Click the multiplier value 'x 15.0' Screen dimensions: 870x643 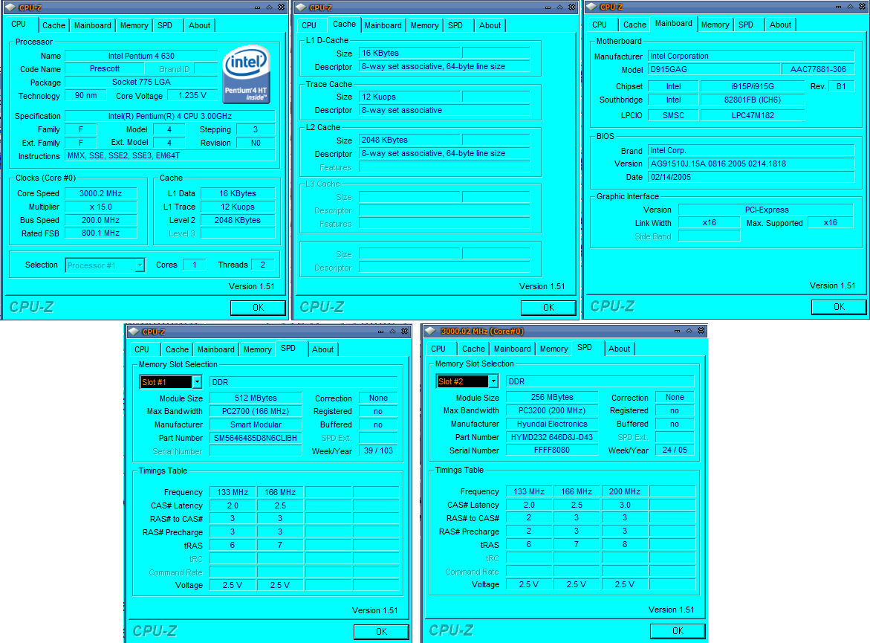click(100, 207)
